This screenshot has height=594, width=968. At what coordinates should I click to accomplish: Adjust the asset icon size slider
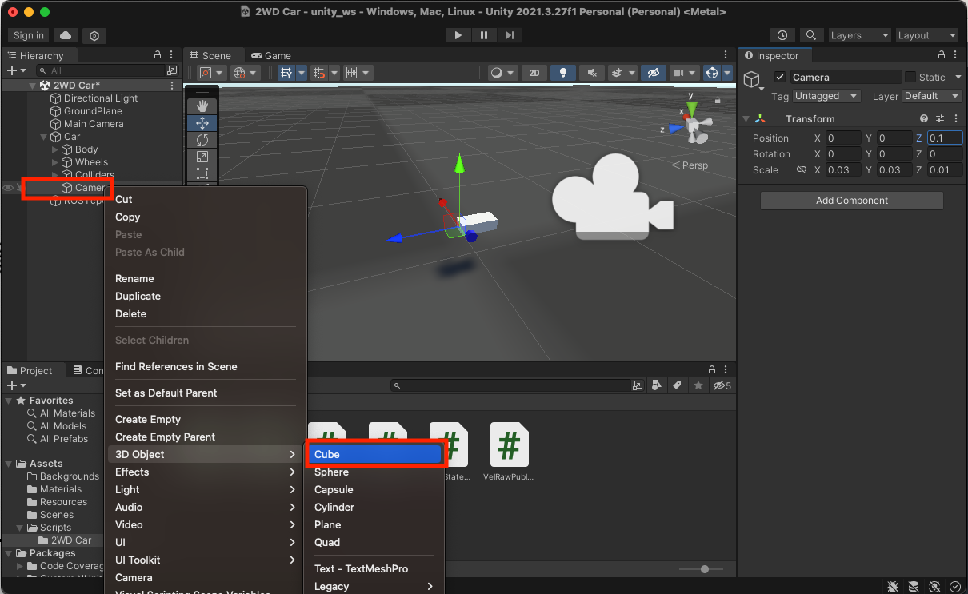coord(704,569)
